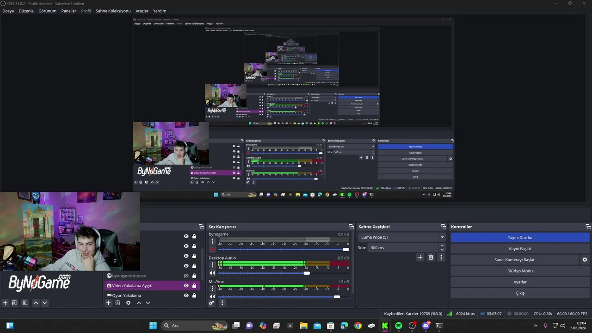Open Desktop Audio three-dot options menu
592x333 pixels.
pyautogui.click(x=213, y=265)
